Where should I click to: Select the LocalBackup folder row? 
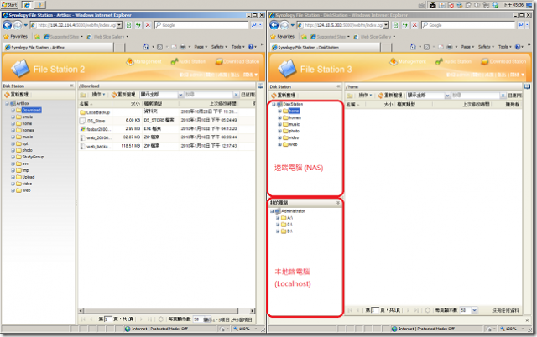point(166,111)
